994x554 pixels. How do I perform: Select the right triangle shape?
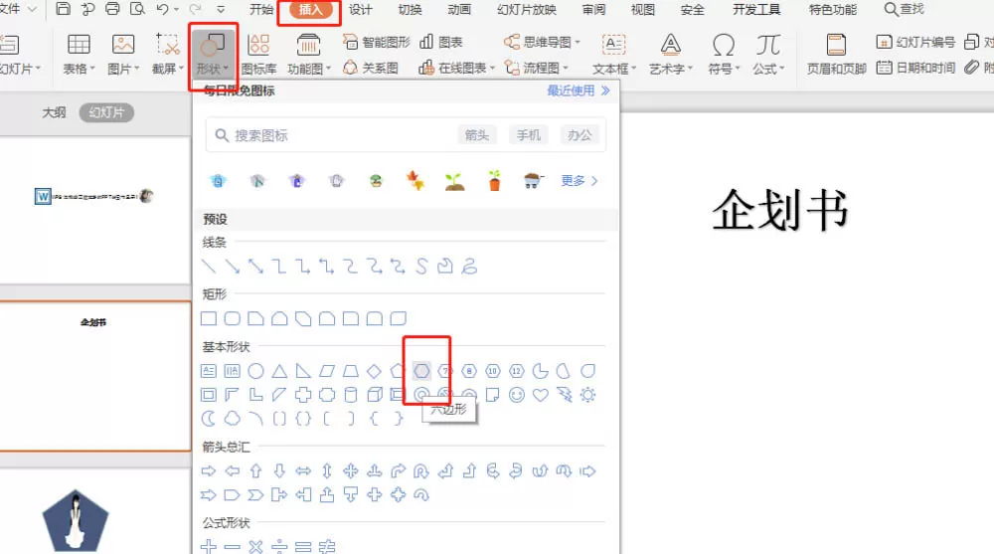pyautogui.click(x=303, y=371)
